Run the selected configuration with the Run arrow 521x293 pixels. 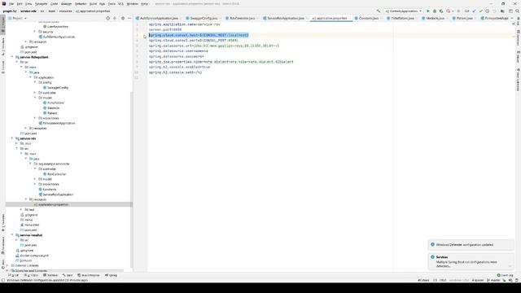[x=428, y=11]
